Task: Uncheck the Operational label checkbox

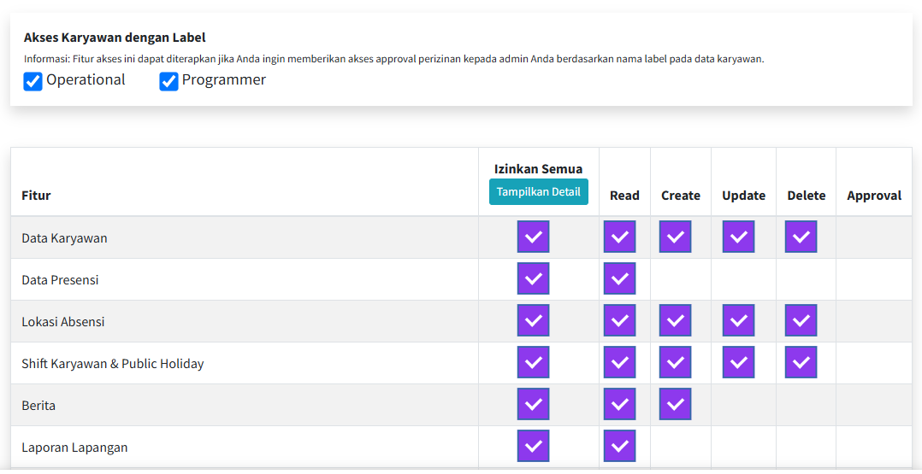Action: (x=33, y=81)
